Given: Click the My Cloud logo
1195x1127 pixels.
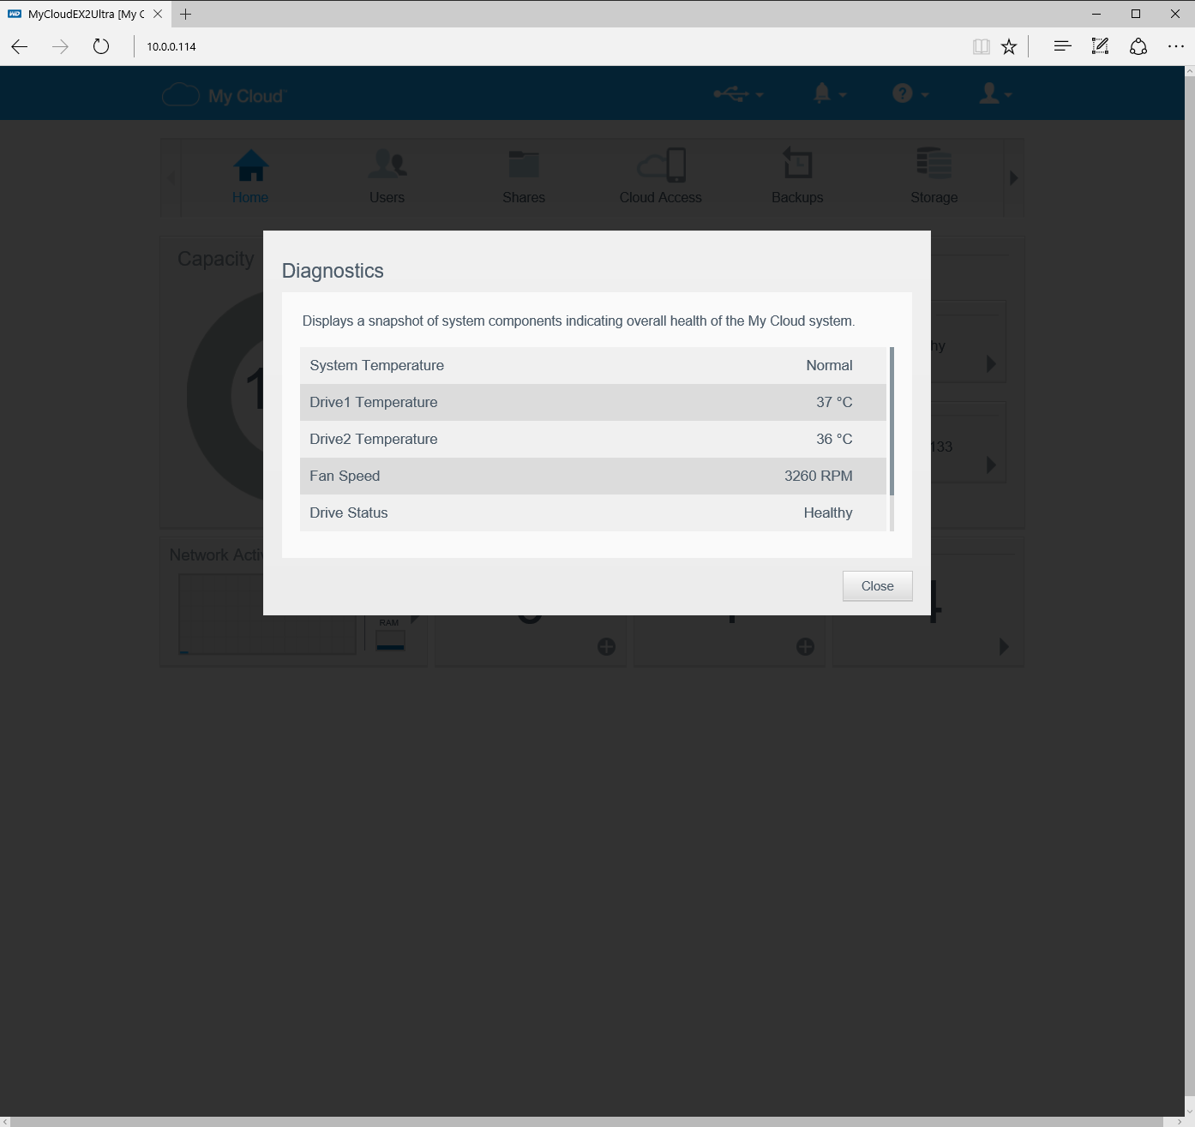Looking at the screenshot, I should pos(225,95).
